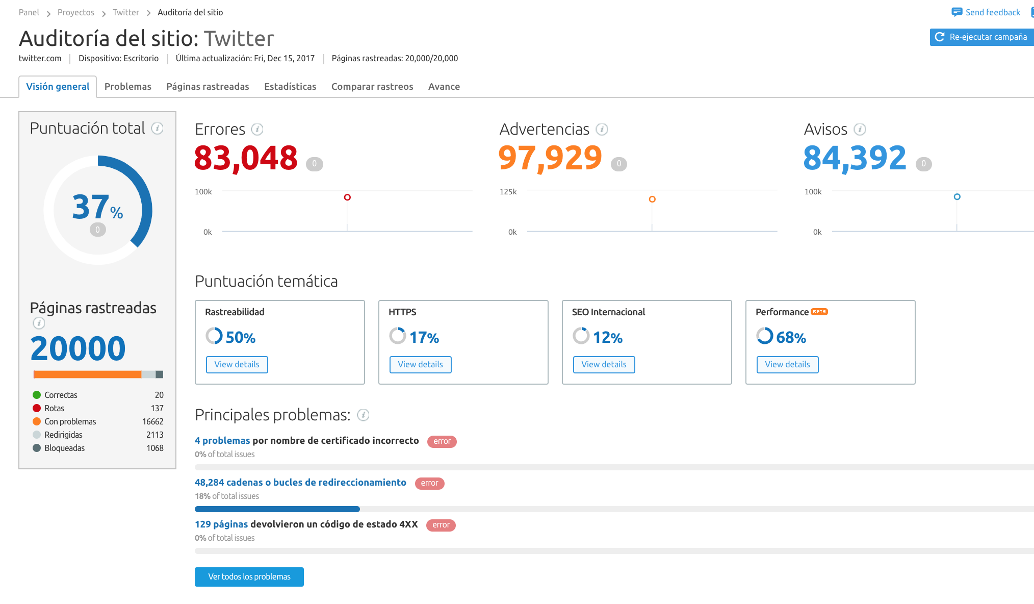Click the Con problemas count 16662
1034x604 pixels.
[153, 421]
